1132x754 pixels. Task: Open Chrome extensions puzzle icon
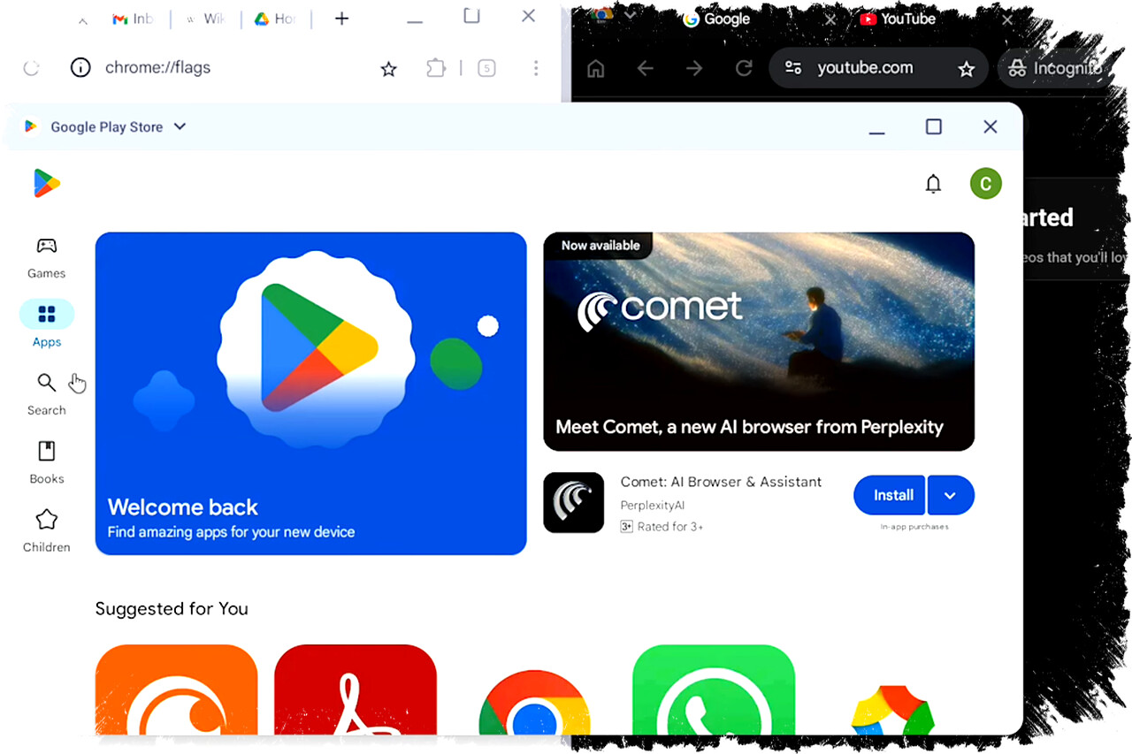436,68
